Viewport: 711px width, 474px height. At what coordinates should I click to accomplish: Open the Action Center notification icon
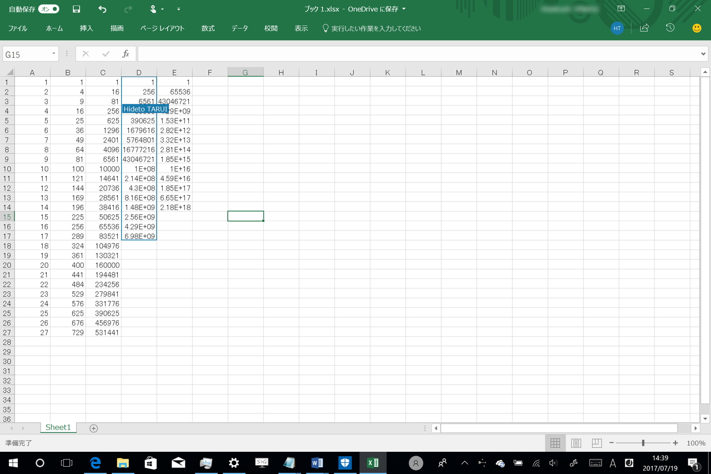tap(693, 463)
